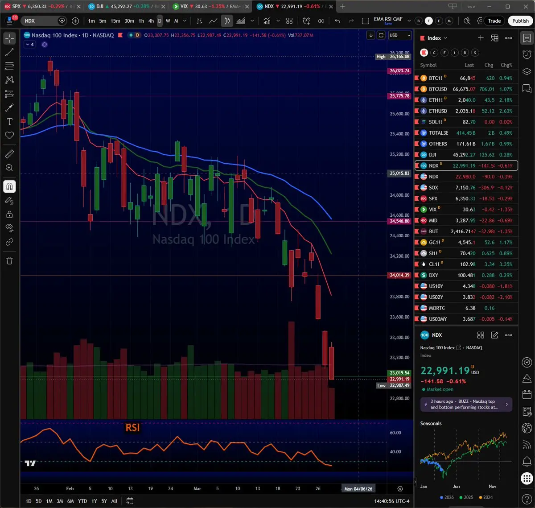Create an alert from top toolbar
The width and height of the screenshot is (535, 508).
(x=307, y=21)
